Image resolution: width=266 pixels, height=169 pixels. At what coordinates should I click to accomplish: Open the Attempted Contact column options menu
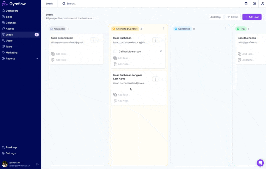tap(164, 29)
